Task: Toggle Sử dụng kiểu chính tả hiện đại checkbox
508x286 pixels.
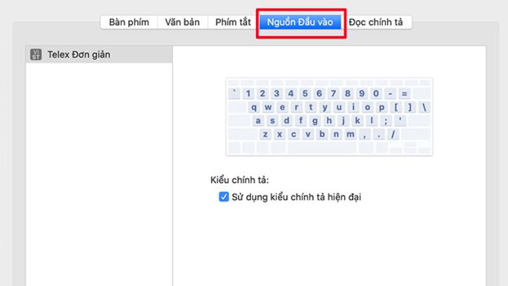Action: (224, 197)
